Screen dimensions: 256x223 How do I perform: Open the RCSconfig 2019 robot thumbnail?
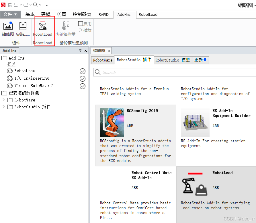[112, 122]
